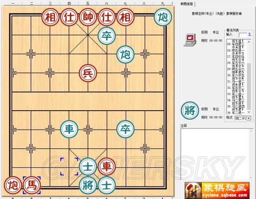Click the move list scroll-up arrow
This screenshot has height=199, width=256.
pyautogui.click(x=249, y=42)
